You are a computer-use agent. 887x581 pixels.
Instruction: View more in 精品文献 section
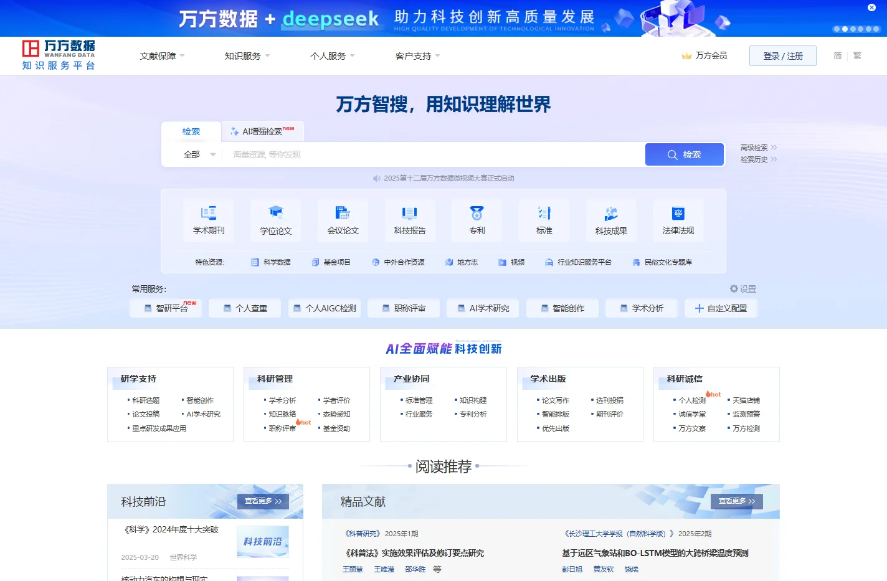click(x=737, y=501)
